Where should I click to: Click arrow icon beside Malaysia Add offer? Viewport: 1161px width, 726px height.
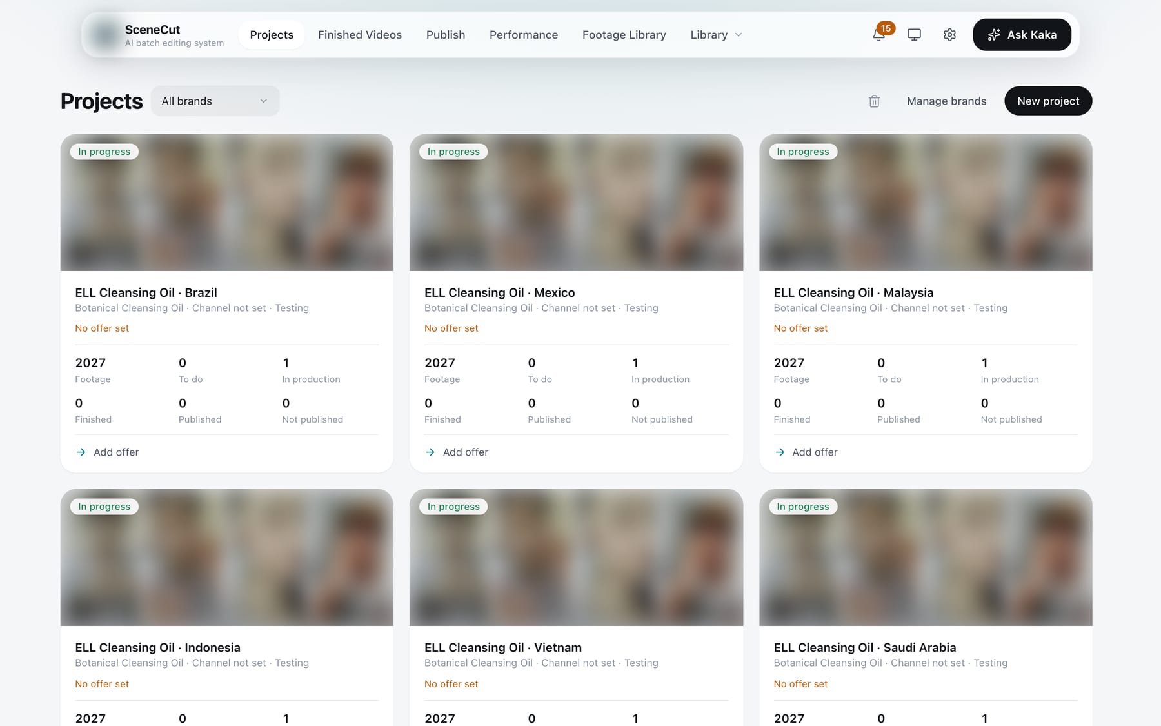(x=780, y=452)
